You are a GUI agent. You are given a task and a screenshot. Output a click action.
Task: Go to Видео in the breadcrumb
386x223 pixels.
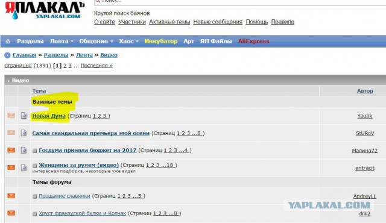pos(109,55)
